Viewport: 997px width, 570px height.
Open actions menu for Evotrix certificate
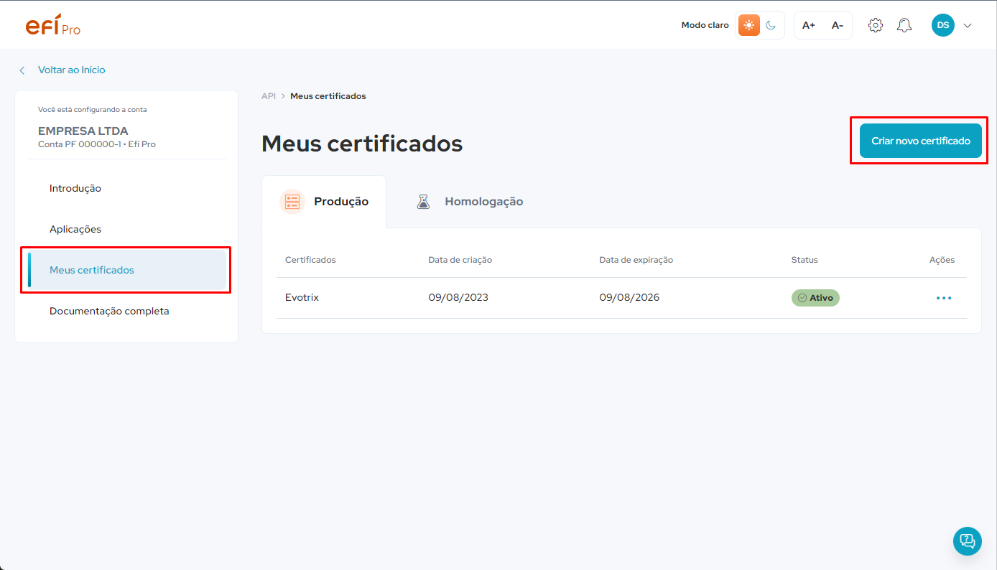(x=944, y=297)
